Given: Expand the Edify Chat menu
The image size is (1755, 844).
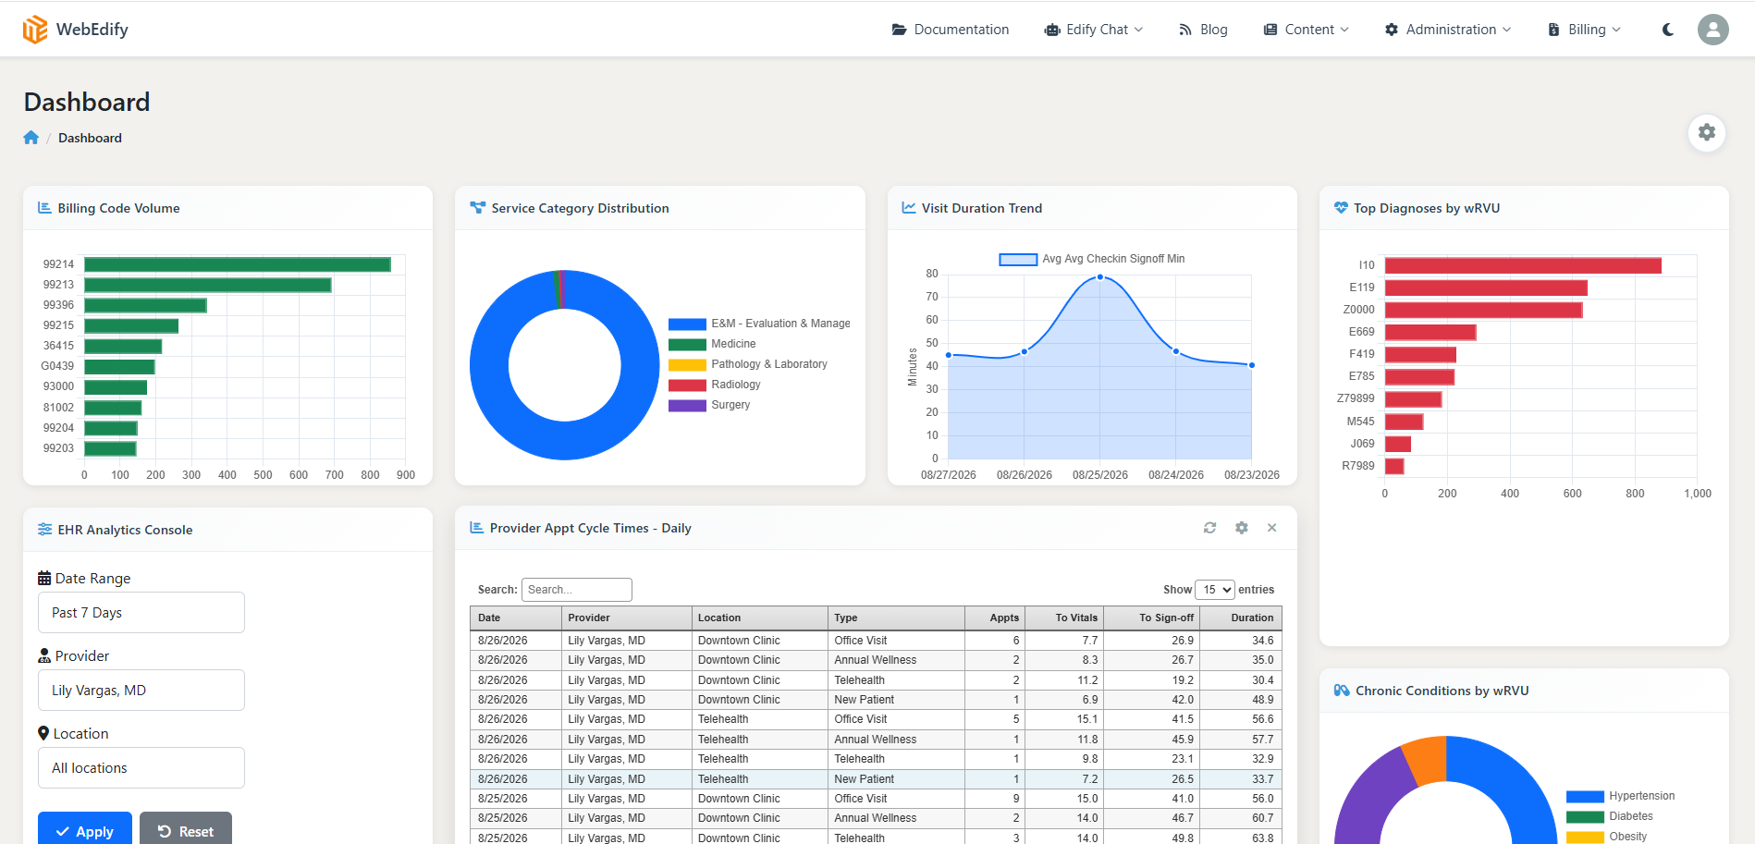Looking at the screenshot, I should click(1094, 30).
